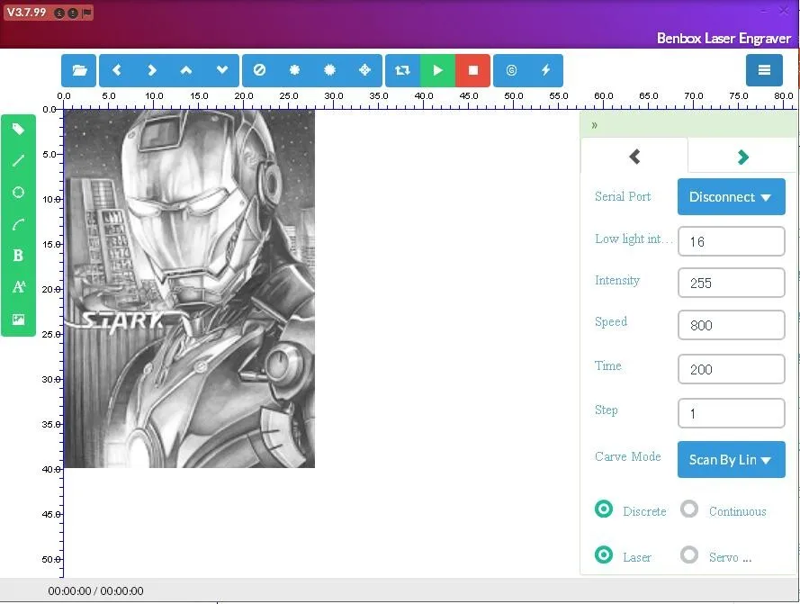This screenshot has height=604, width=800.
Task: Open the Serial Port Disconnect dropdown
Action: pos(731,197)
